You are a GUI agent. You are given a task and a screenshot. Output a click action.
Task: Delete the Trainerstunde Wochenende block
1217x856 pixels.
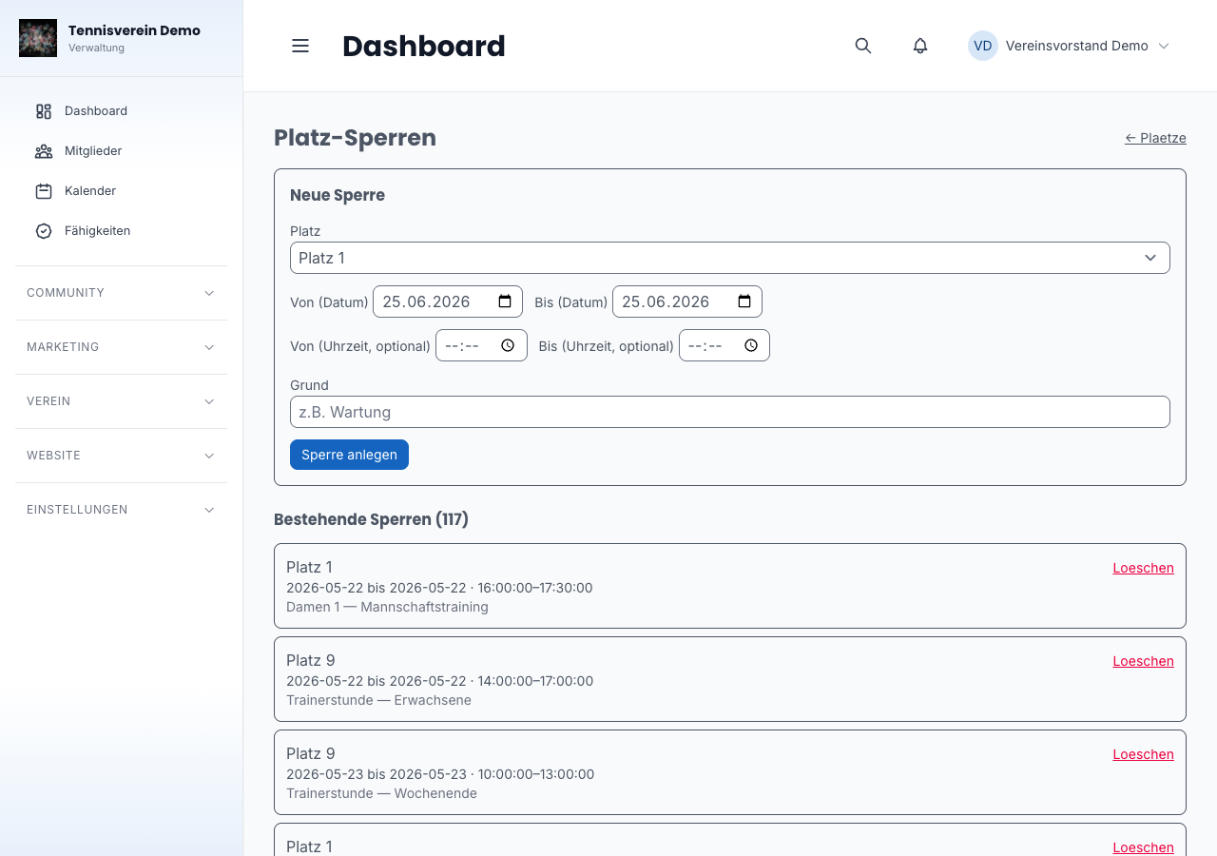[1143, 754]
